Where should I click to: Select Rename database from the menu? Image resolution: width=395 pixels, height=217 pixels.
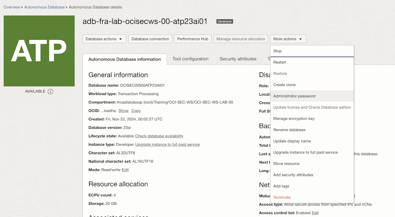[312, 130]
